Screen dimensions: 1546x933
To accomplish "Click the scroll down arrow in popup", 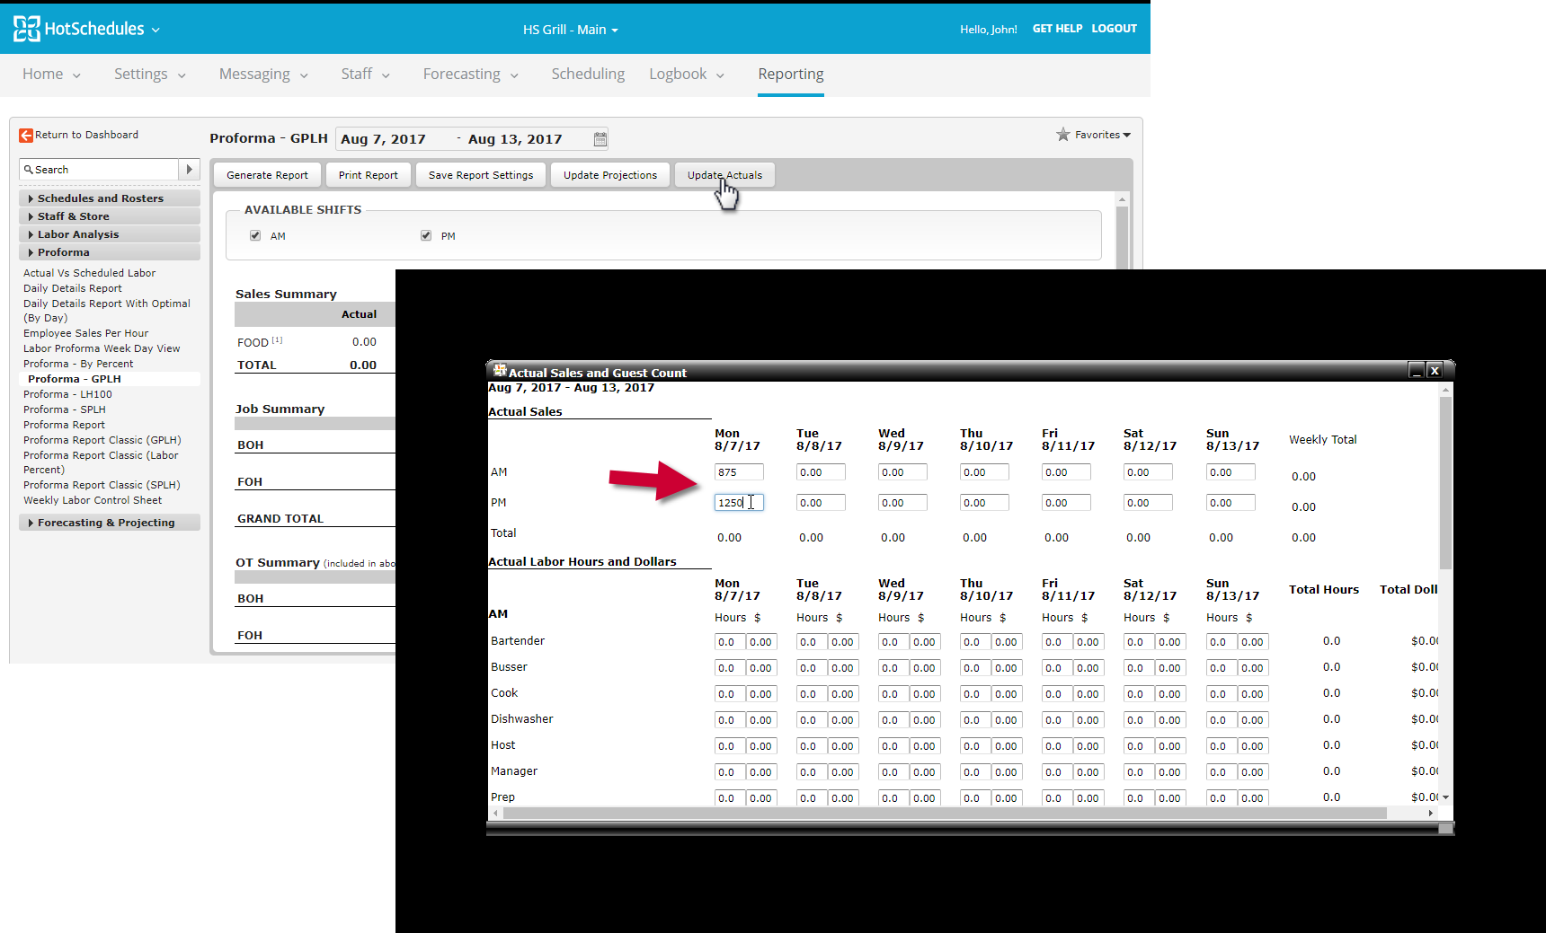I will (x=1445, y=797).
